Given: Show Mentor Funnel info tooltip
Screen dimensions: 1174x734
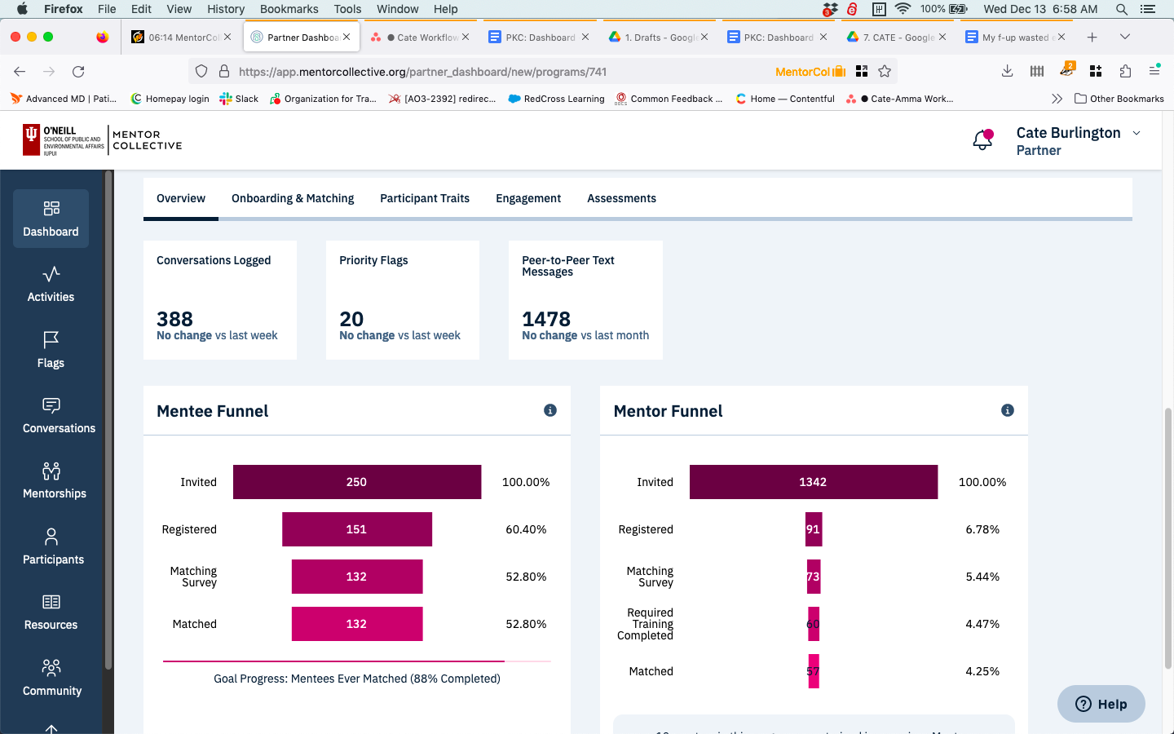Looking at the screenshot, I should click(x=1008, y=410).
